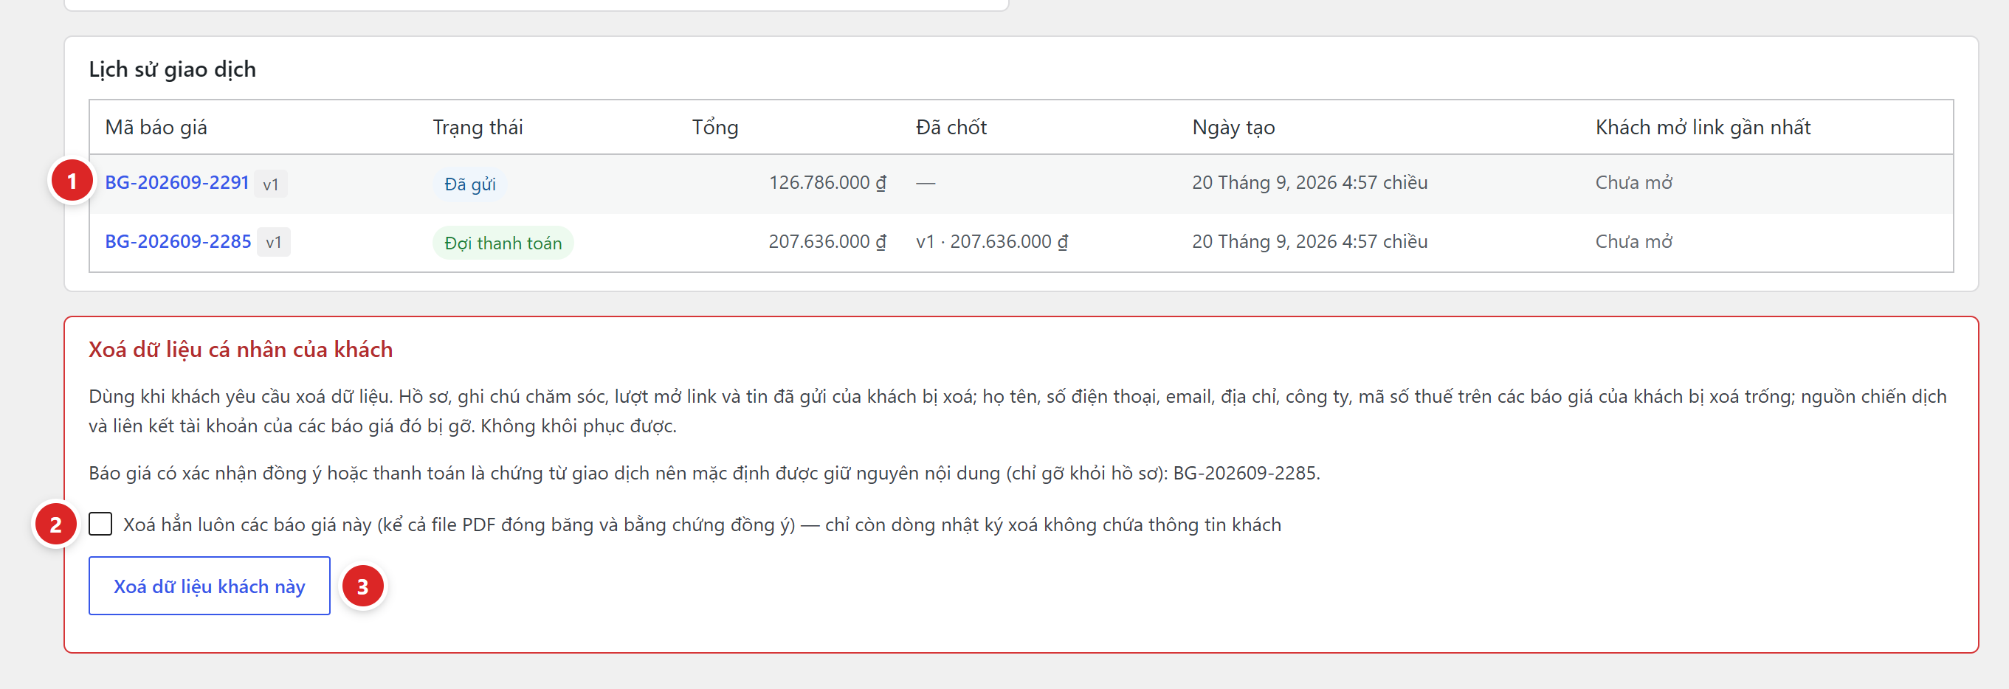Select the "Đã gửi" status badge
Image resolution: width=2009 pixels, height=689 pixels.
point(470,184)
